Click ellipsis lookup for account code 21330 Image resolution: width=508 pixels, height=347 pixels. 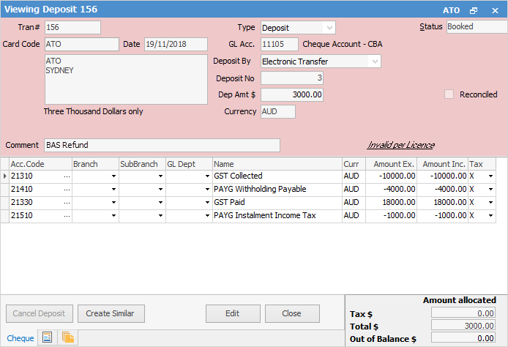coord(67,203)
